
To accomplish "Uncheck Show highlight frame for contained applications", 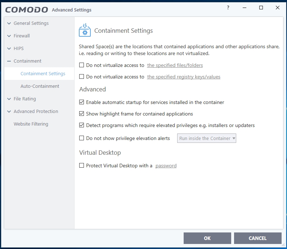I will point(82,114).
